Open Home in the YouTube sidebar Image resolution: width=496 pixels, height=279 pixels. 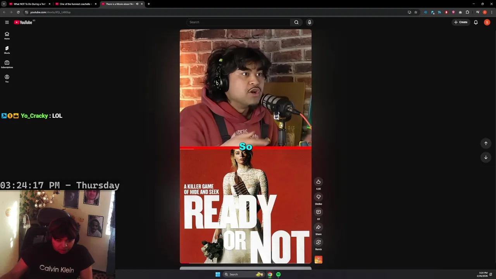click(x=7, y=36)
